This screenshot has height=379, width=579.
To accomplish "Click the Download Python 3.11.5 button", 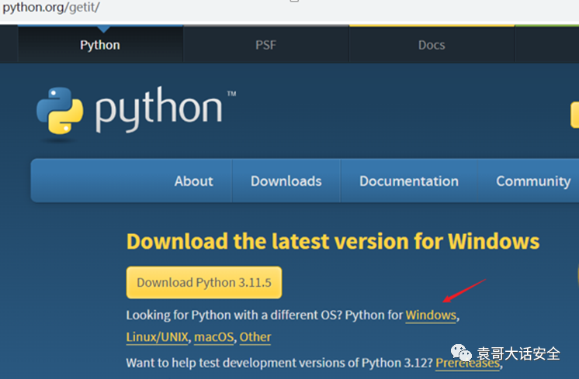I will coord(204,282).
